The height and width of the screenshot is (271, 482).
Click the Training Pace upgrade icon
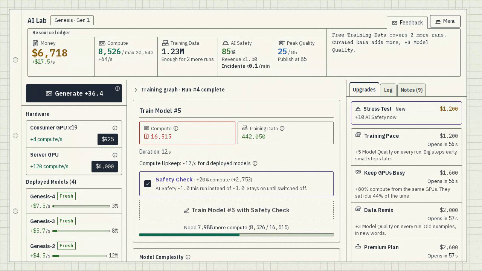358,135
